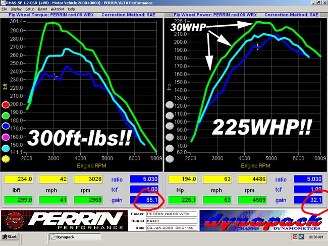Click the red system tray icon
This screenshot has height=246, width=328.
(295, 236)
